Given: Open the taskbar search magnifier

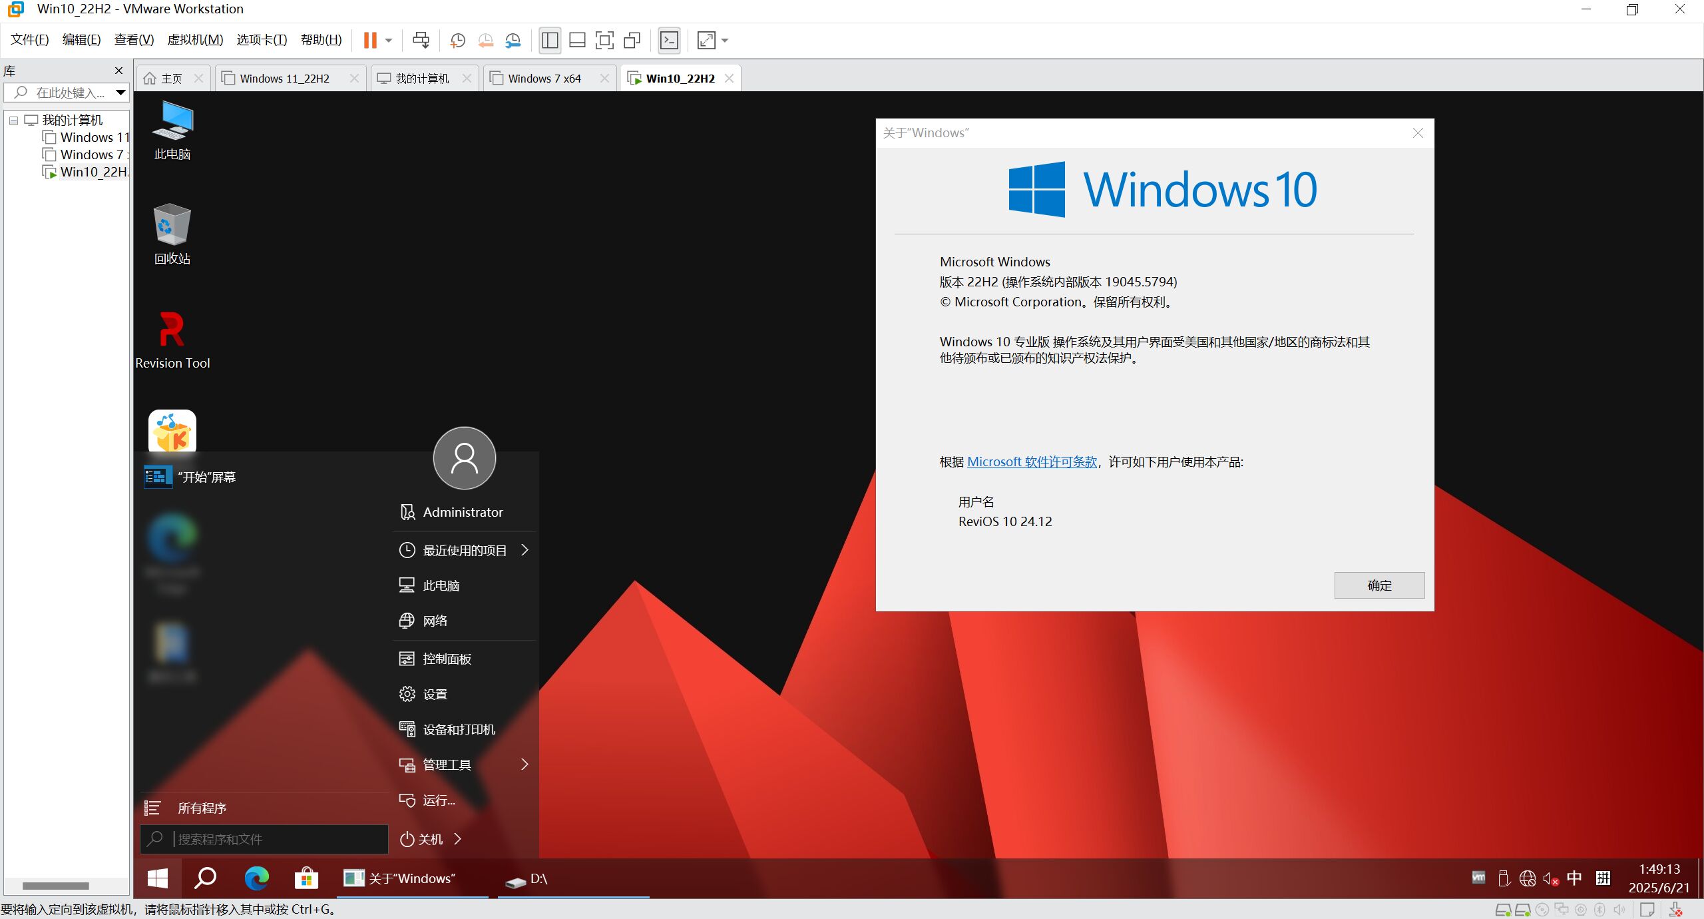Looking at the screenshot, I should click(x=205, y=878).
